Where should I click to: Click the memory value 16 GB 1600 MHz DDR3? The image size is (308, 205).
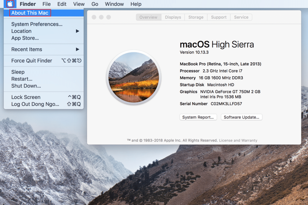pos(221,78)
